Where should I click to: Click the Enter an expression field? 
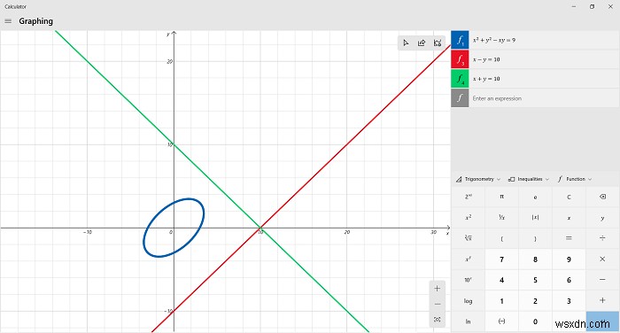tap(544, 98)
